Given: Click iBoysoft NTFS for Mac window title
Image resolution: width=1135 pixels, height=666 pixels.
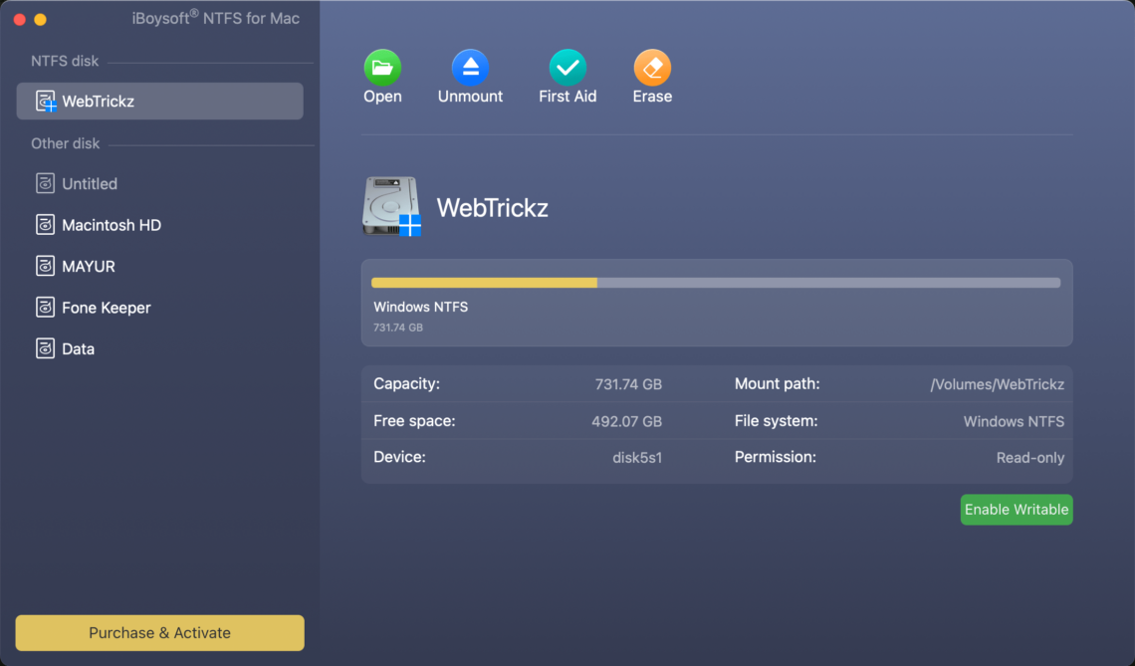Looking at the screenshot, I should [x=215, y=18].
